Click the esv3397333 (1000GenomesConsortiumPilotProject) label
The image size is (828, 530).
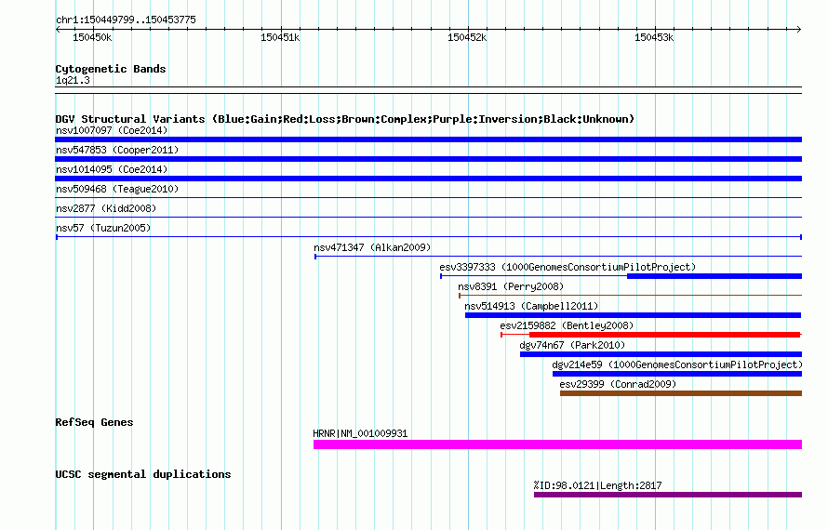click(x=568, y=267)
